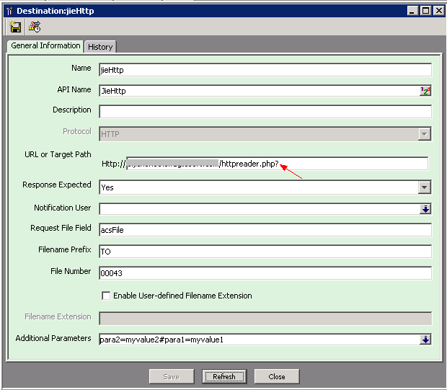Click the Request File Field input
The image size is (447, 390).
pyautogui.click(x=264, y=230)
